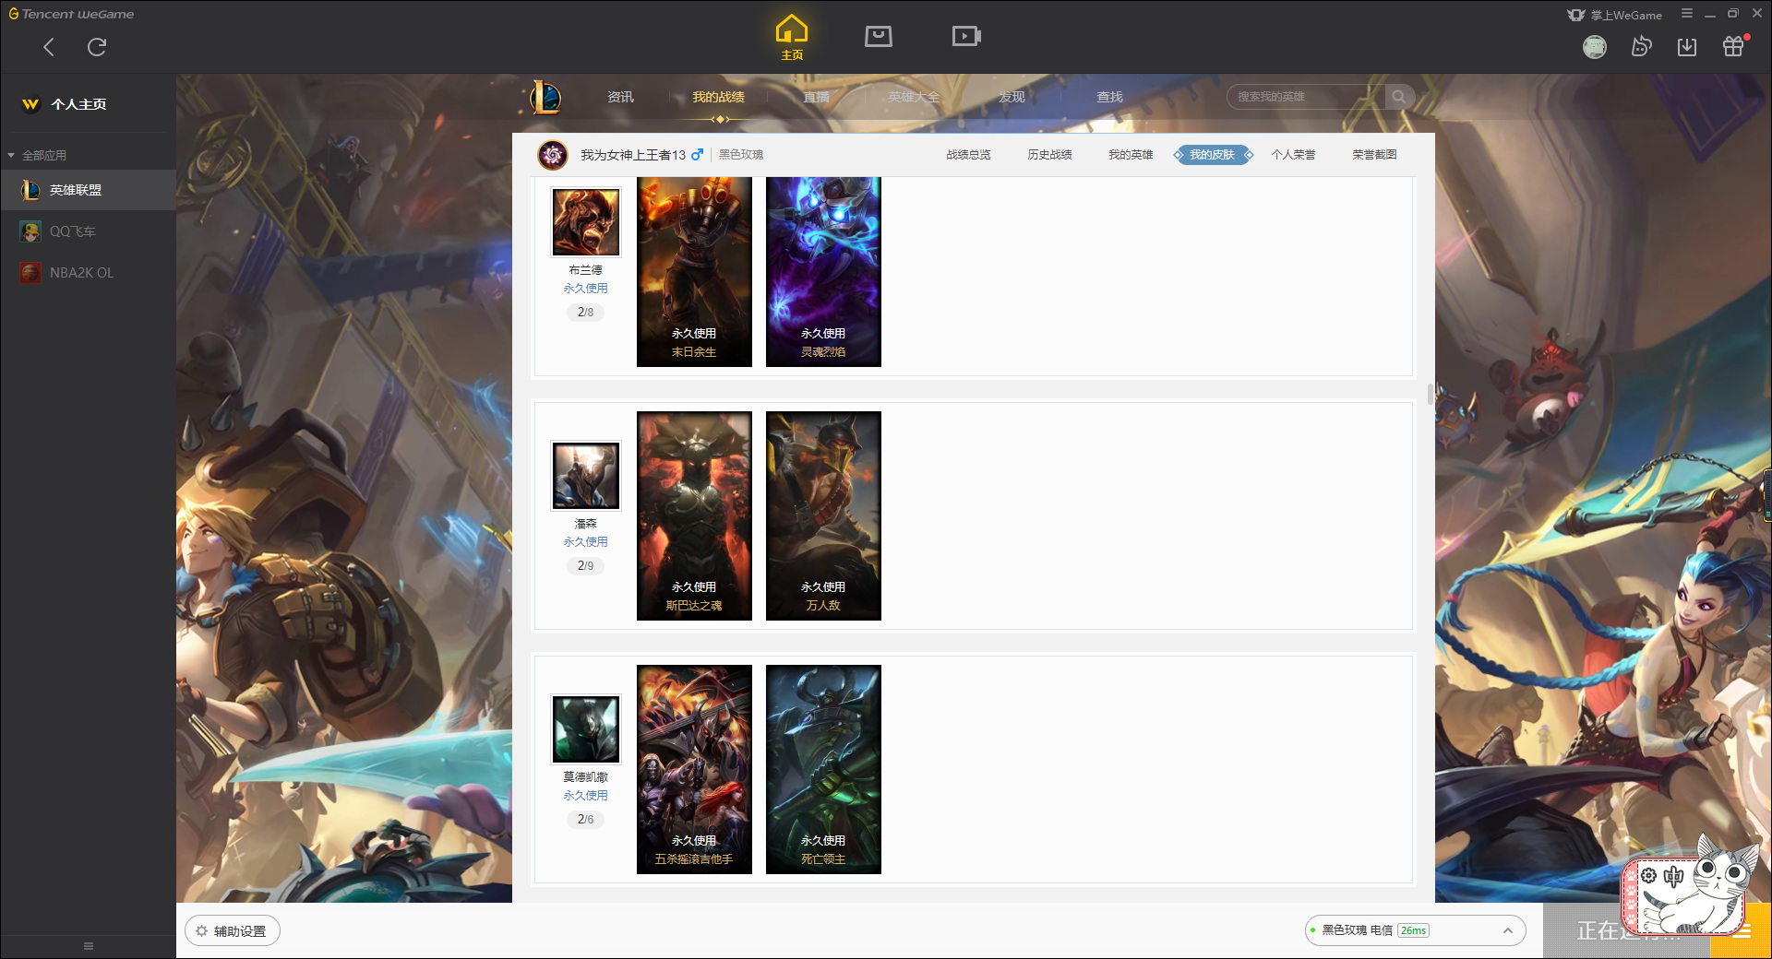Switch to 我的英雄 sub-tab

click(1131, 155)
